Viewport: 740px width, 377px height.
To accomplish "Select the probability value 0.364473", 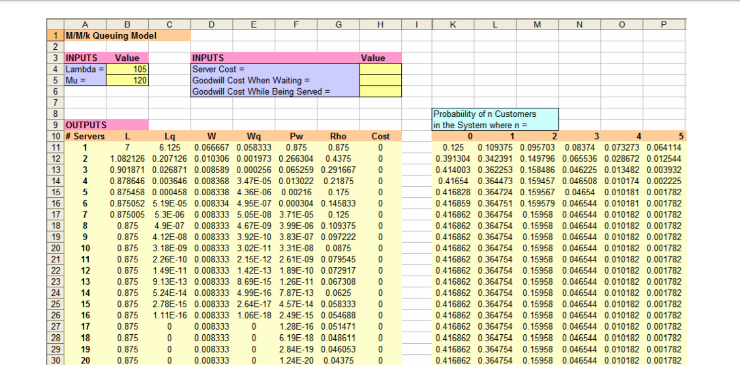I will click(x=495, y=181).
